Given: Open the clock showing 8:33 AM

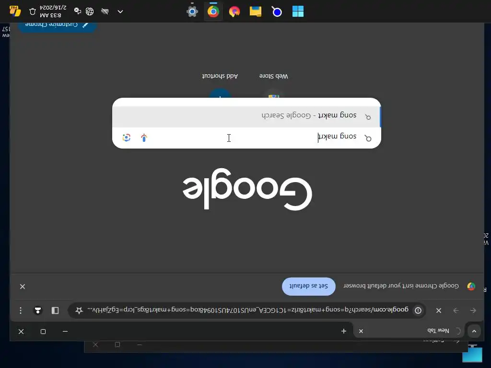Looking at the screenshot, I should tap(53, 11).
